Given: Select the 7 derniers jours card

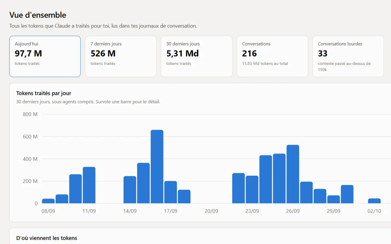Looking at the screenshot, I should point(121,56).
